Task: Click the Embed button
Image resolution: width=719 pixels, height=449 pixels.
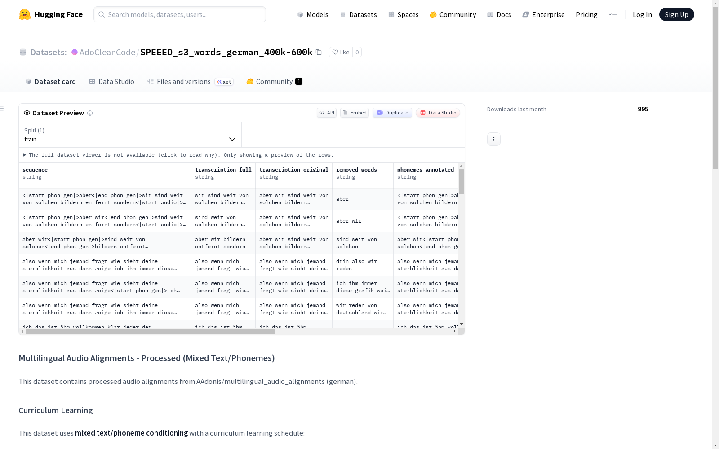Action: pyautogui.click(x=355, y=113)
